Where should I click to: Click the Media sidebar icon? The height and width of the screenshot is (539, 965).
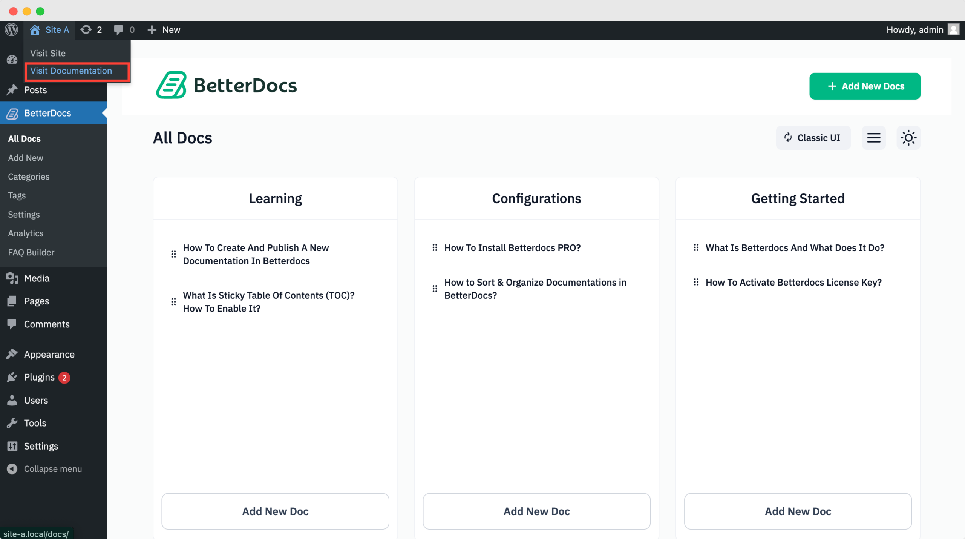click(x=12, y=278)
